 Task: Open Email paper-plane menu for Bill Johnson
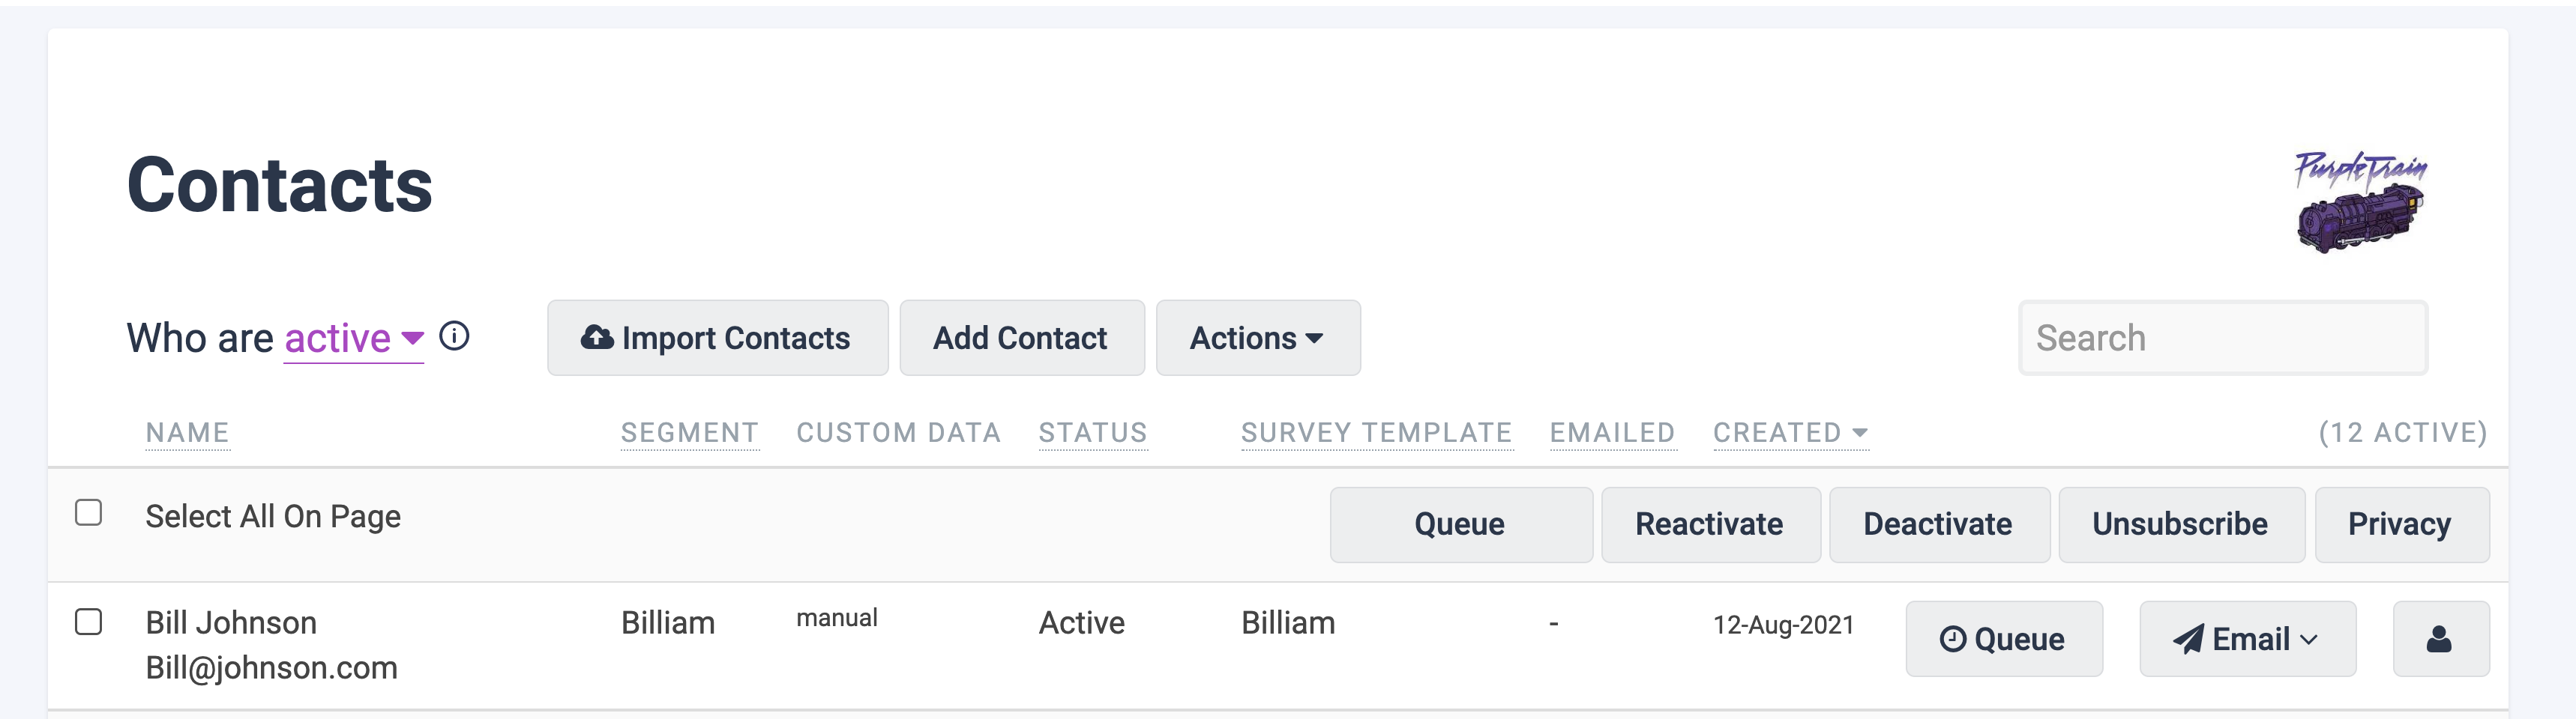[x=2246, y=639]
